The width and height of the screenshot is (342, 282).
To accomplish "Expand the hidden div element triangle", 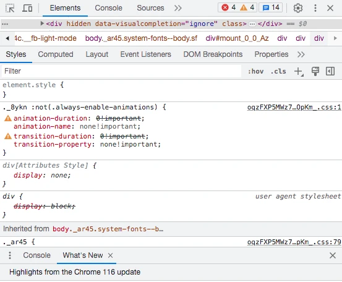I will click(x=42, y=23).
